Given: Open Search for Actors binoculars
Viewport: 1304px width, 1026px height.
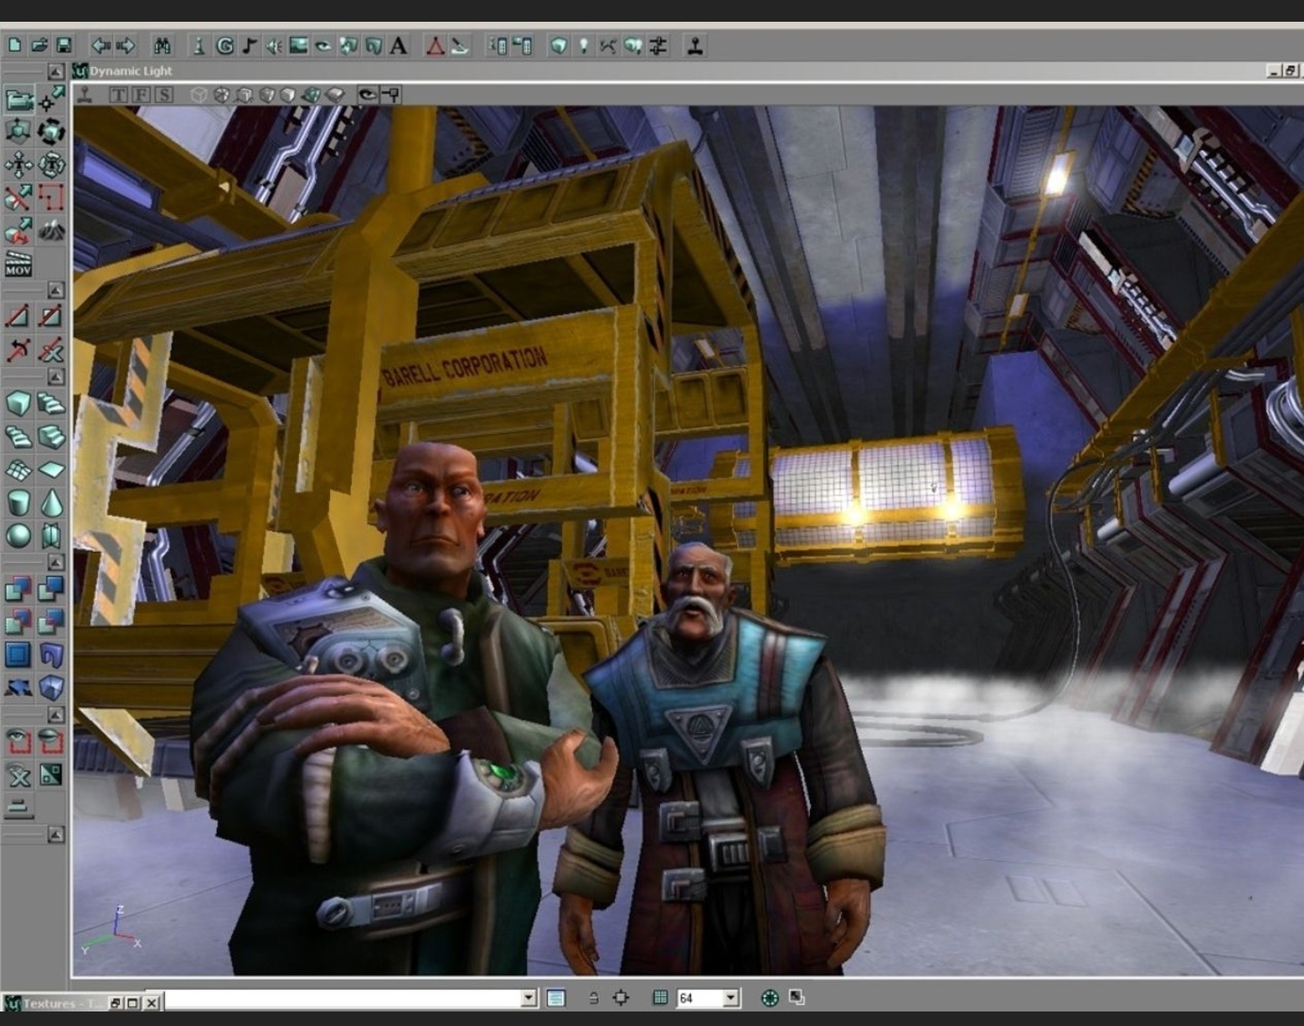Looking at the screenshot, I should click(x=162, y=45).
